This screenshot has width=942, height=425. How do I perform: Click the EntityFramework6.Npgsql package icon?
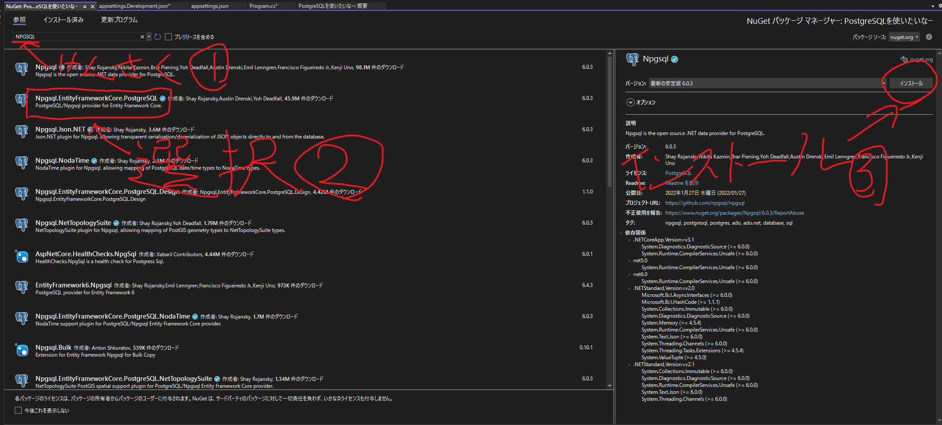[x=22, y=287]
